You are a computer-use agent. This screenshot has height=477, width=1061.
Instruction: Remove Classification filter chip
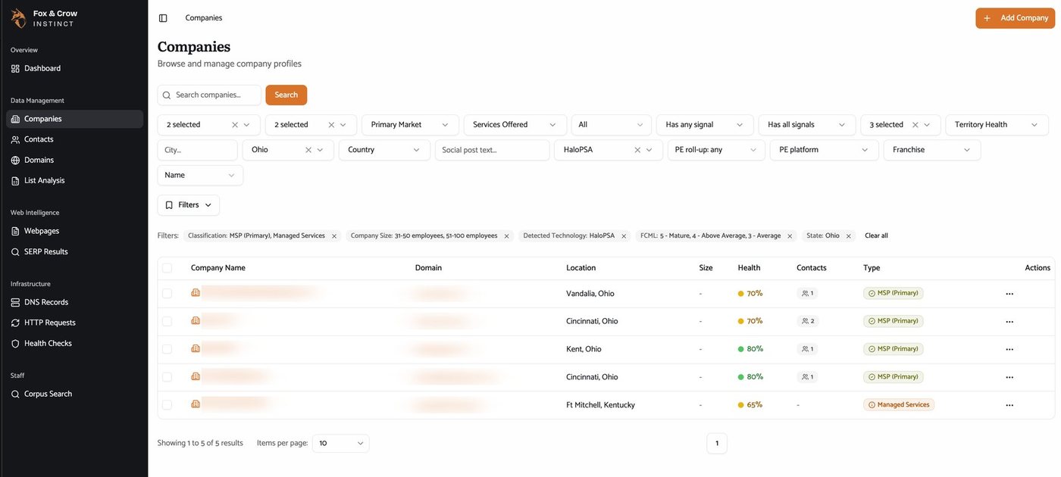coord(334,236)
